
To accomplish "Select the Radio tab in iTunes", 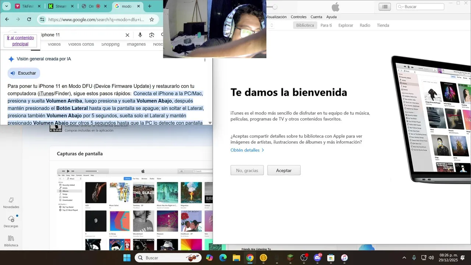I will point(365,25).
